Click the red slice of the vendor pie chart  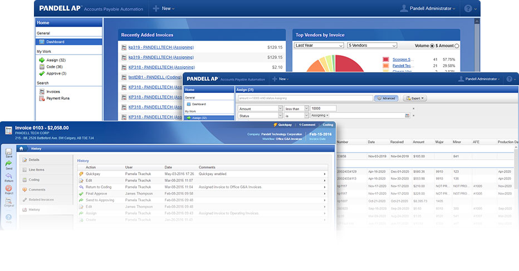tap(347, 64)
